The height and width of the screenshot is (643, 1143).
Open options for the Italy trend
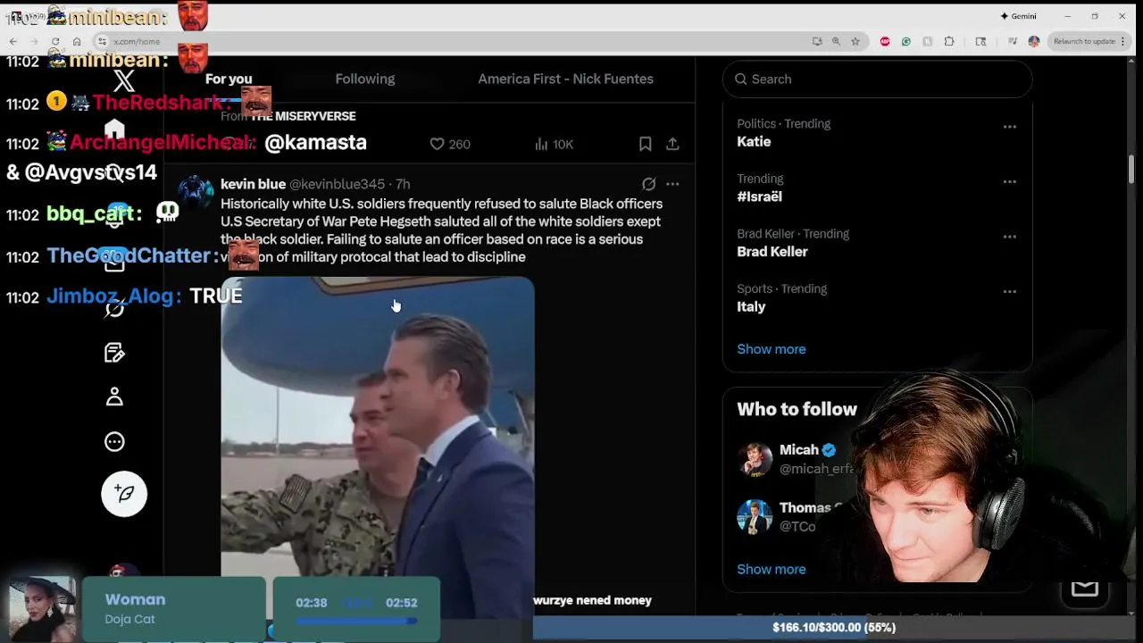[1010, 291]
